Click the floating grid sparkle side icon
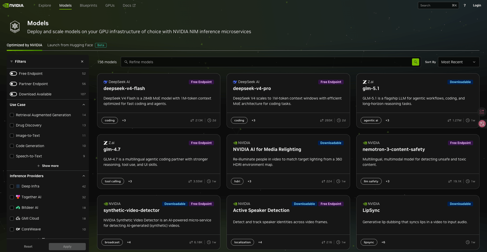487x252 pixels. pyautogui.click(x=482, y=112)
